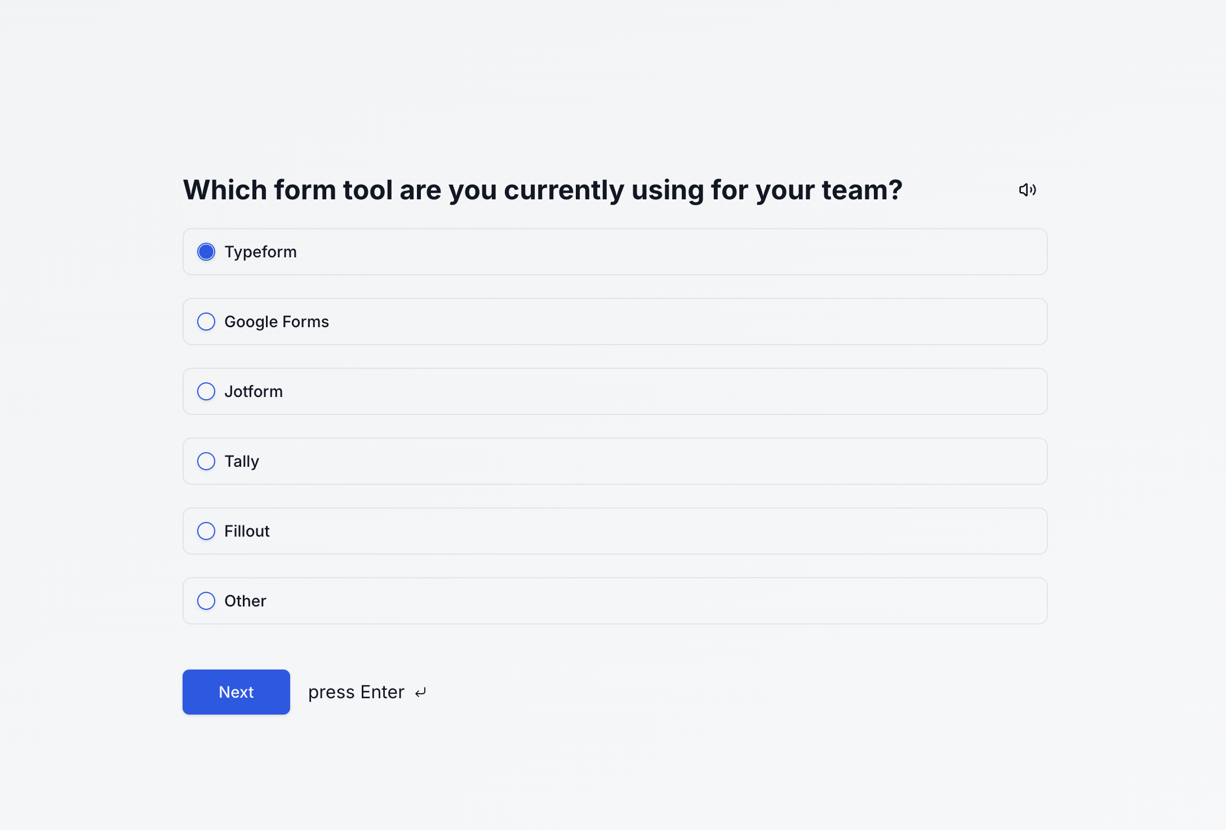This screenshot has width=1226, height=830.
Task: Choose the Other radio button
Action: [x=206, y=601]
